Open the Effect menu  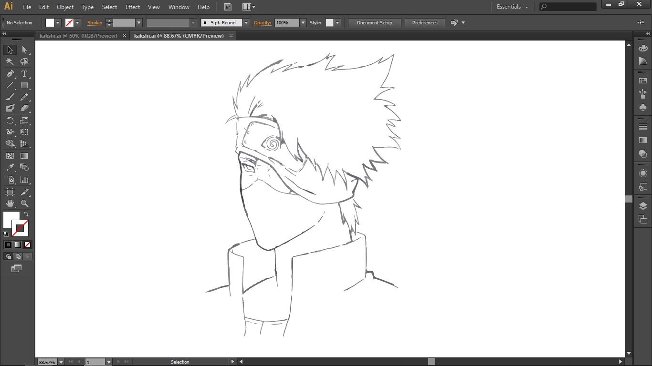tap(133, 7)
